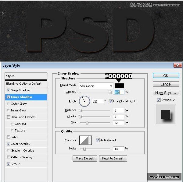Tick the Bevel and Emboss checkbox
The width and height of the screenshot is (183, 182).
click(x=8, y=117)
